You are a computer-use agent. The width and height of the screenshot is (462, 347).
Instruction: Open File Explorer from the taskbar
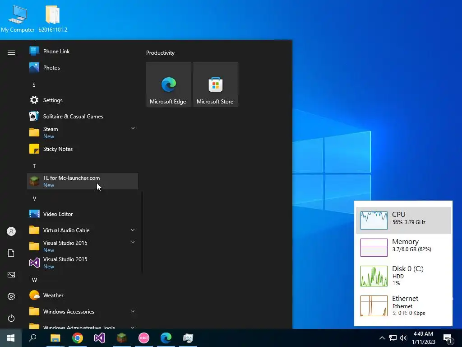pos(55,338)
